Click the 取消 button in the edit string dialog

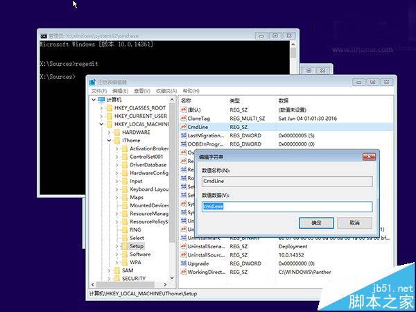pos(354,223)
